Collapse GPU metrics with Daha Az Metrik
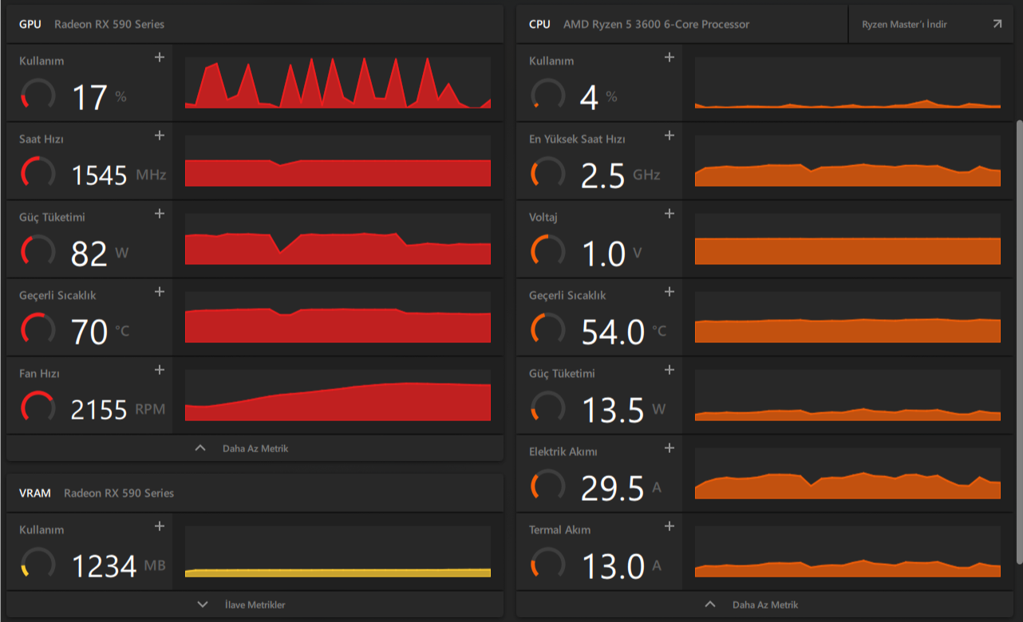This screenshot has height=622, width=1023. coord(255,448)
